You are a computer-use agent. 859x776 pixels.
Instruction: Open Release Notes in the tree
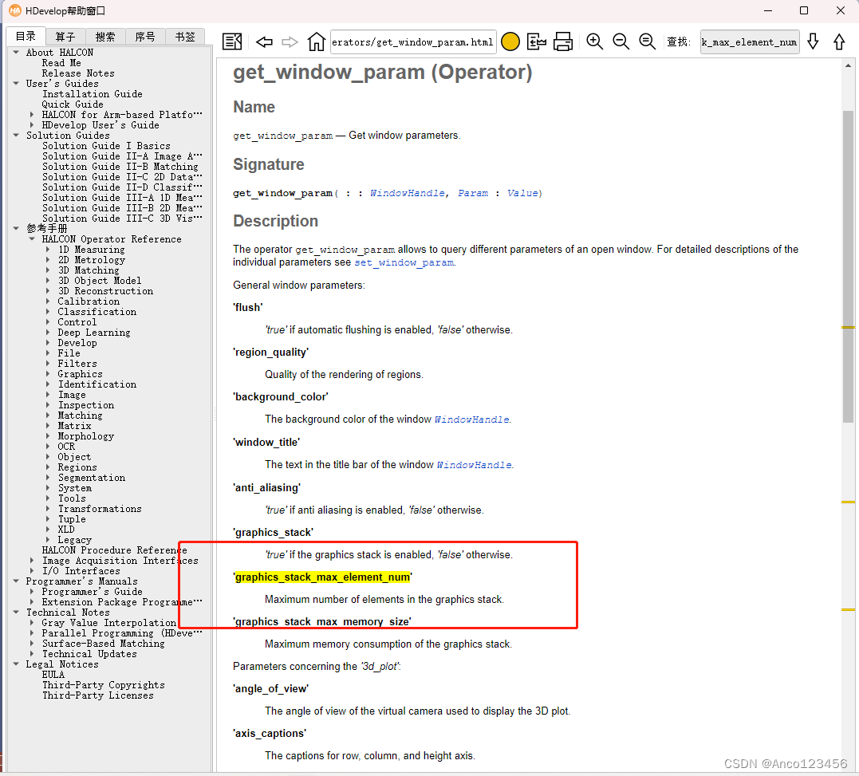(78, 73)
